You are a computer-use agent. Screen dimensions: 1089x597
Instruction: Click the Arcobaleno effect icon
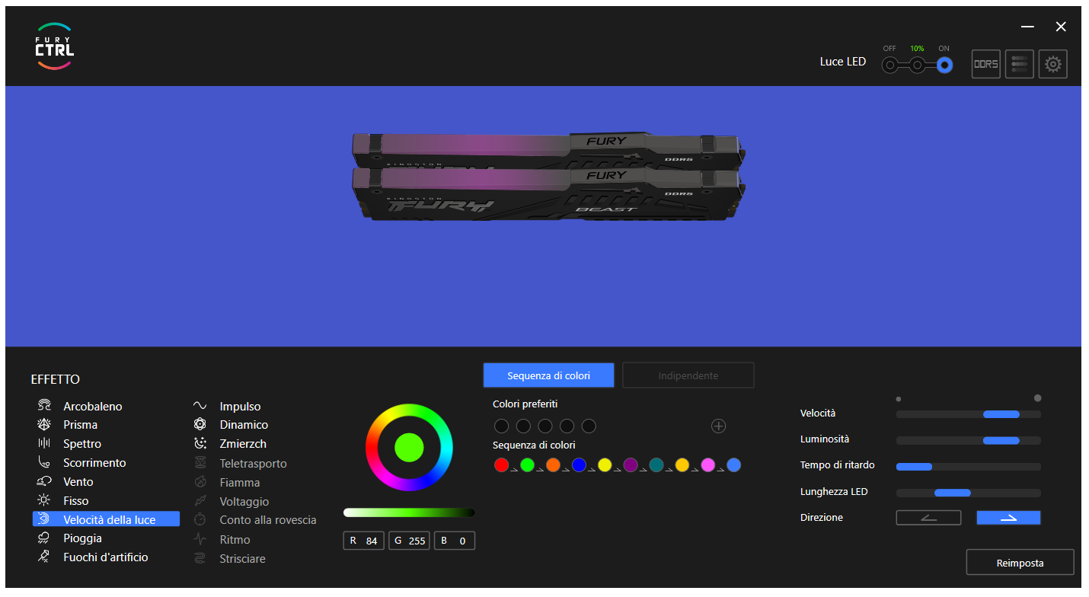click(44, 406)
